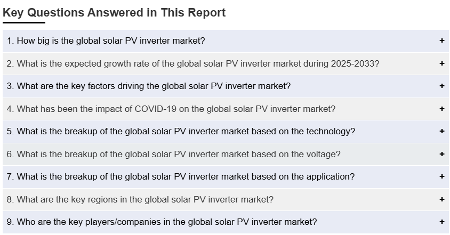This screenshot has height=235, width=450.
Task: Expand question 1 about global market size
Action: tap(106, 40)
